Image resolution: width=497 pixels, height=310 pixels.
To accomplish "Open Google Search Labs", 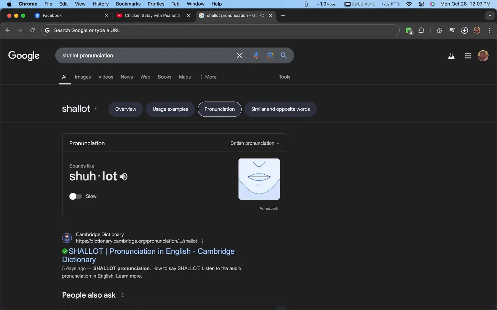I will [451, 55].
